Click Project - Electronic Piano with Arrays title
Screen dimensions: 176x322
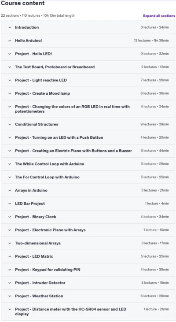point(50,230)
